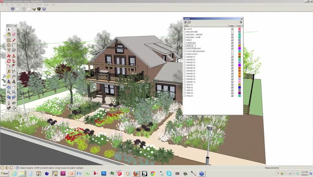The width and height of the screenshot is (313, 177).
Task: Open the Windows Start button
Action: coord(4,173)
